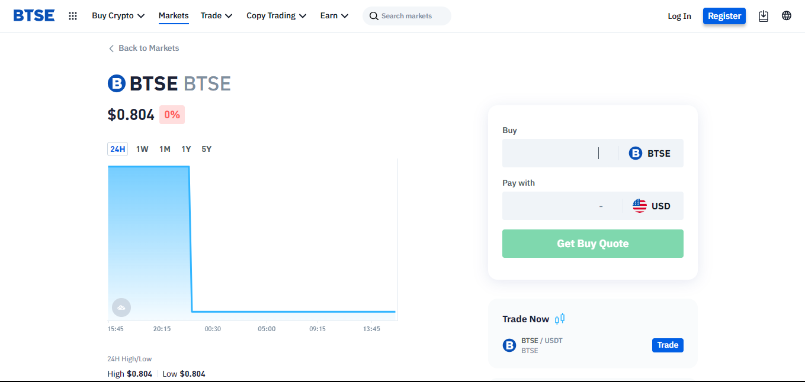Open the apps grid menu icon
805x382 pixels.
click(73, 16)
